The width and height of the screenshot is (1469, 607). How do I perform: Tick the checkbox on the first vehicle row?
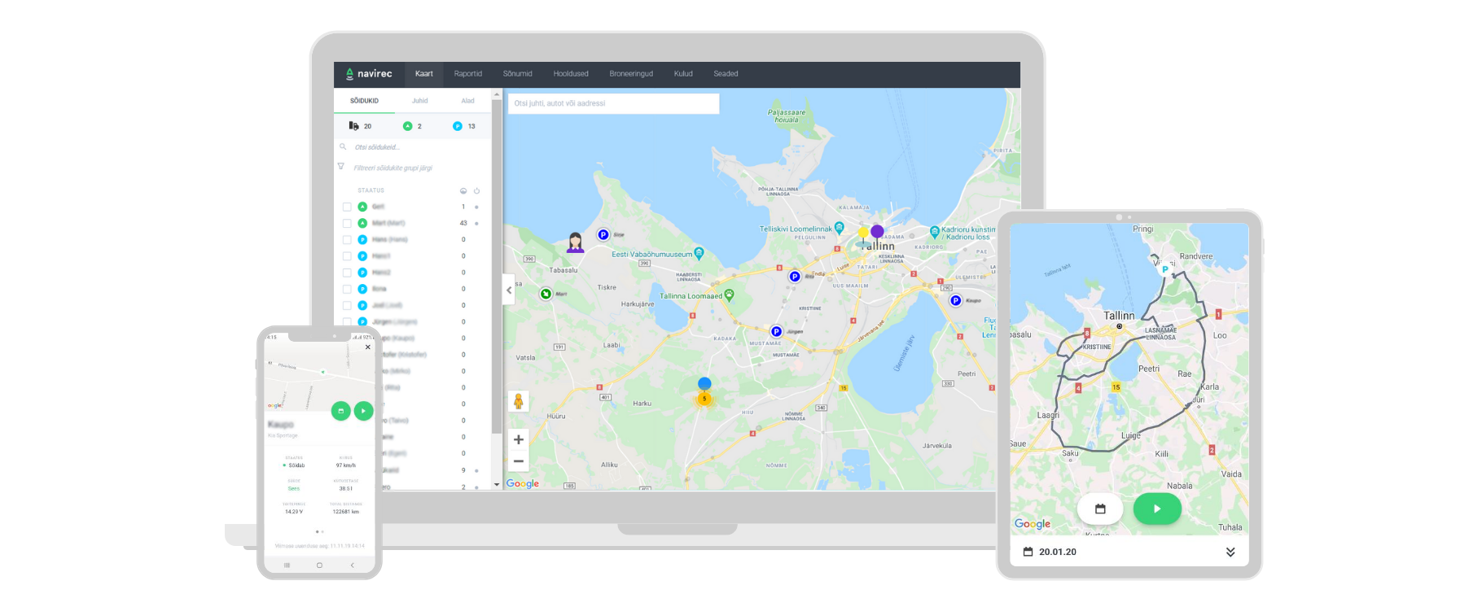click(x=347, y=207)
